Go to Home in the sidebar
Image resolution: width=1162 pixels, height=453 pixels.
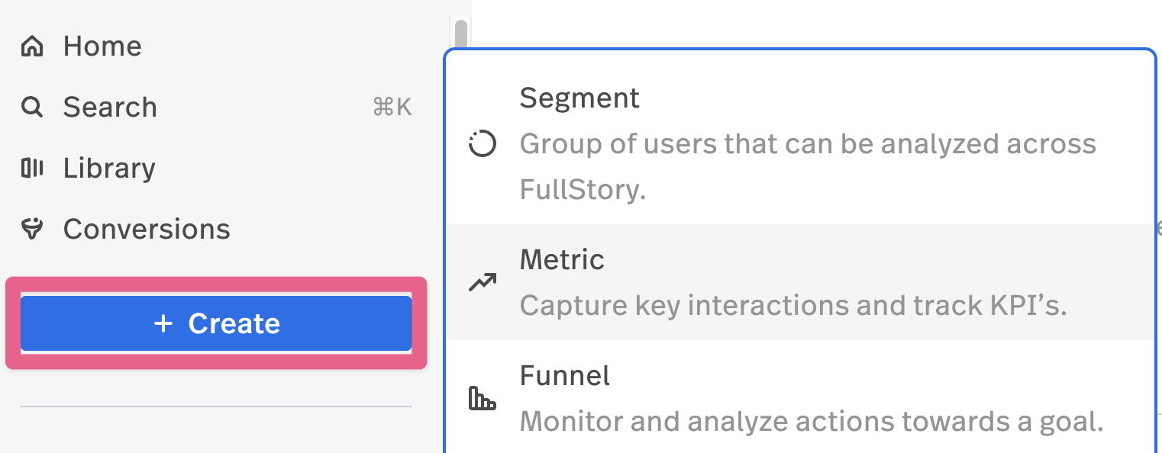coord(102,47)
